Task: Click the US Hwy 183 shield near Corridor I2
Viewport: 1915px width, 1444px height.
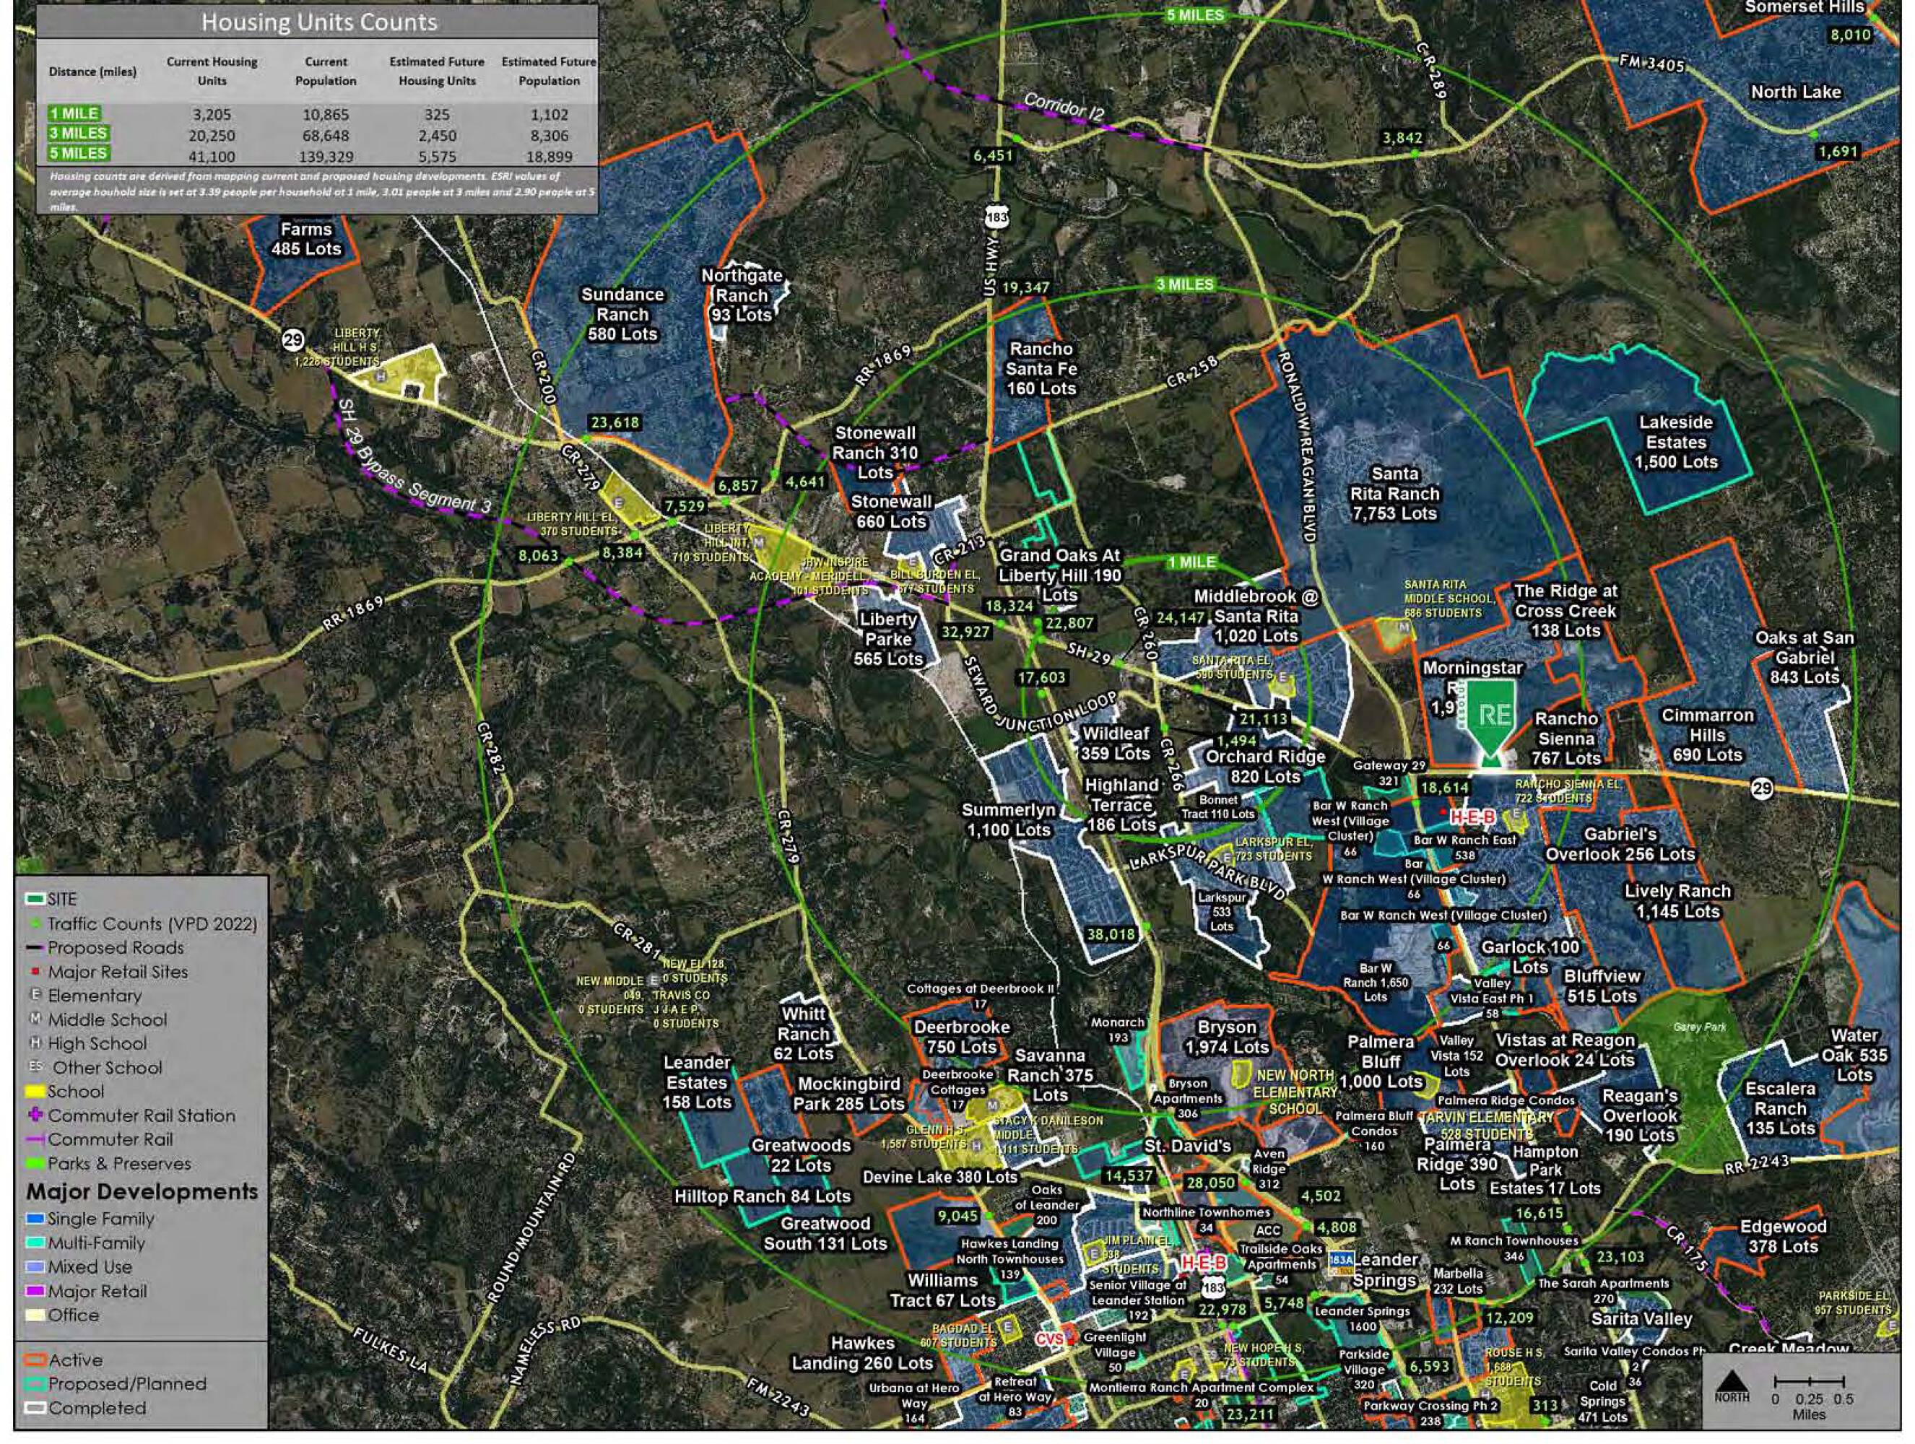Action: coord(997,217)
